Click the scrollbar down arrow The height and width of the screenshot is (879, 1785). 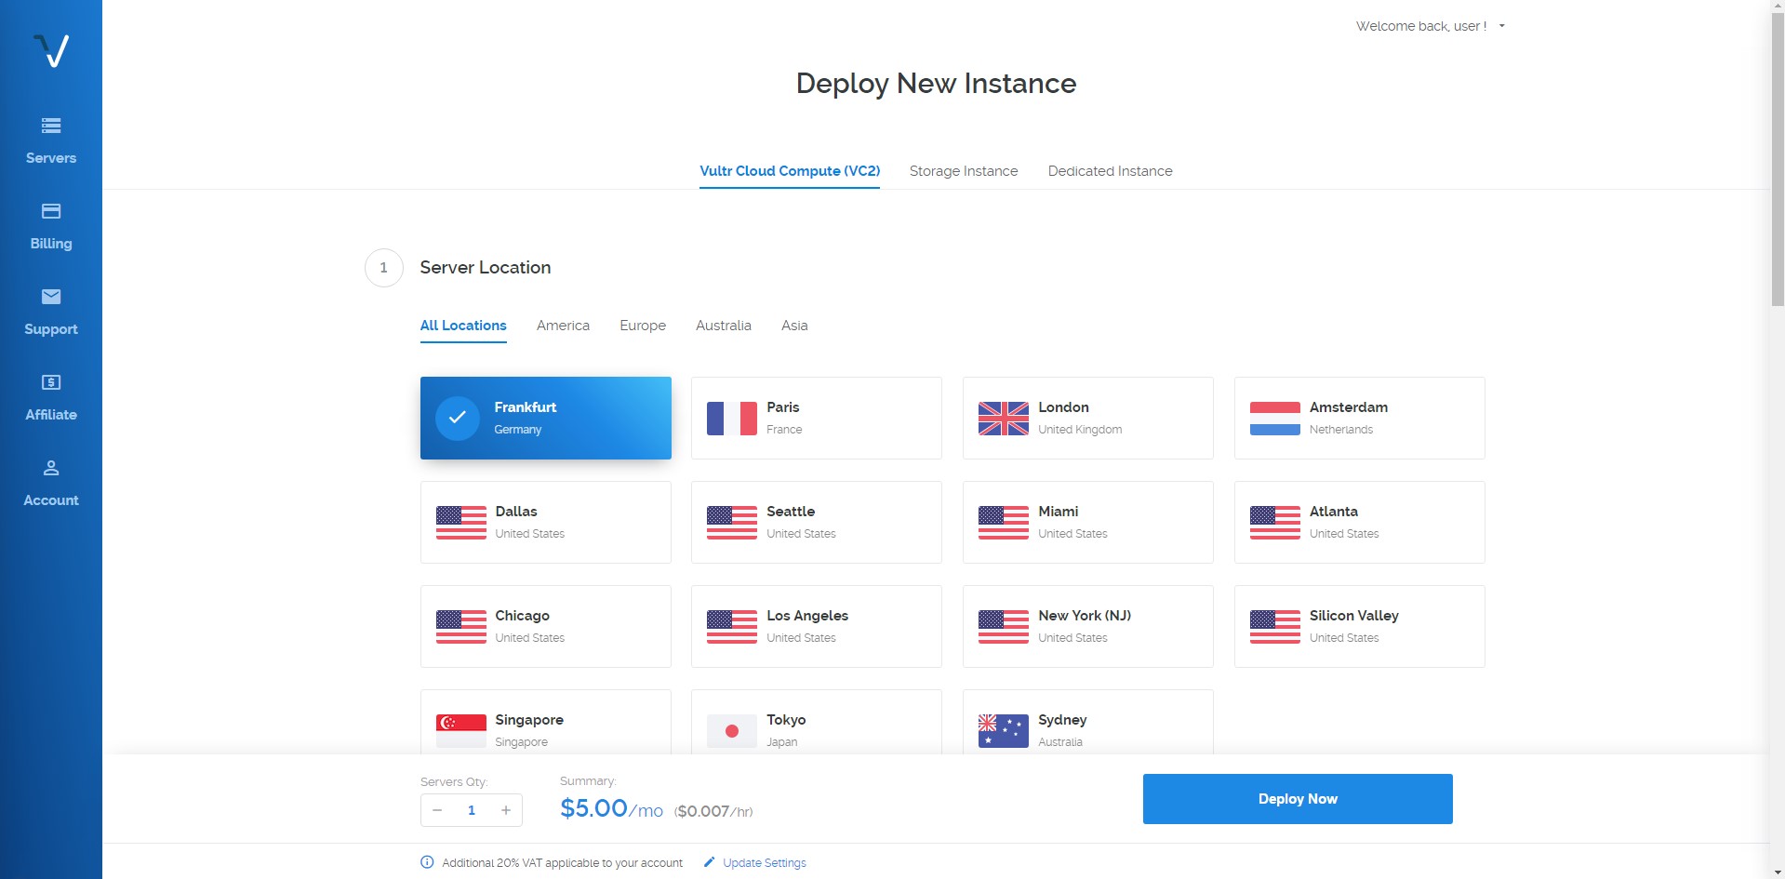pyautogui.click(x=1778, y=872)
